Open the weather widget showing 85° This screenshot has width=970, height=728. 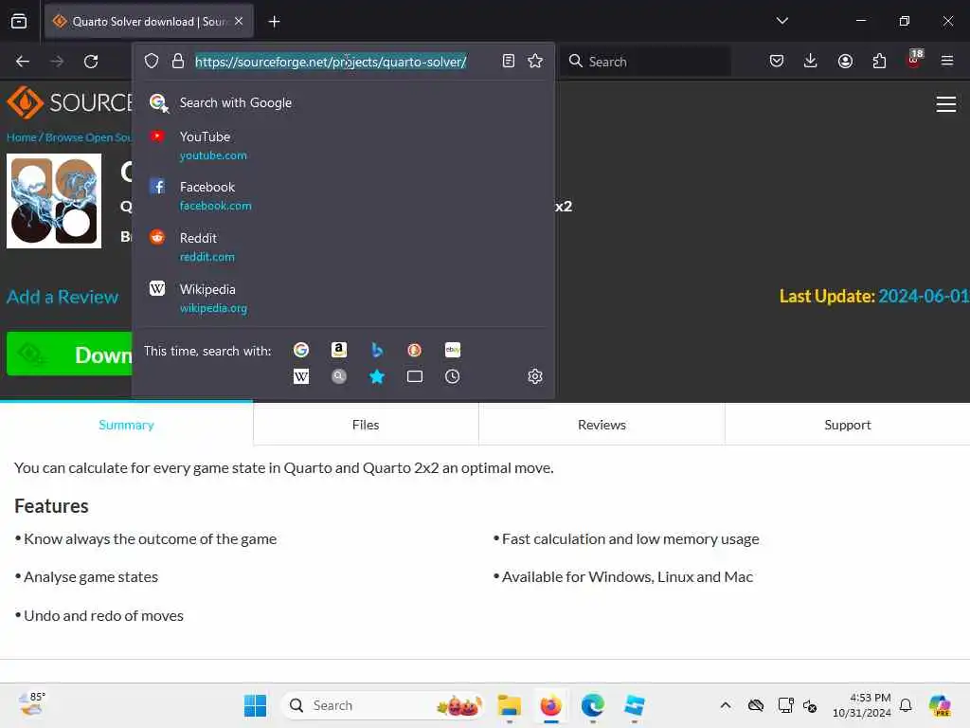[31, 704]
